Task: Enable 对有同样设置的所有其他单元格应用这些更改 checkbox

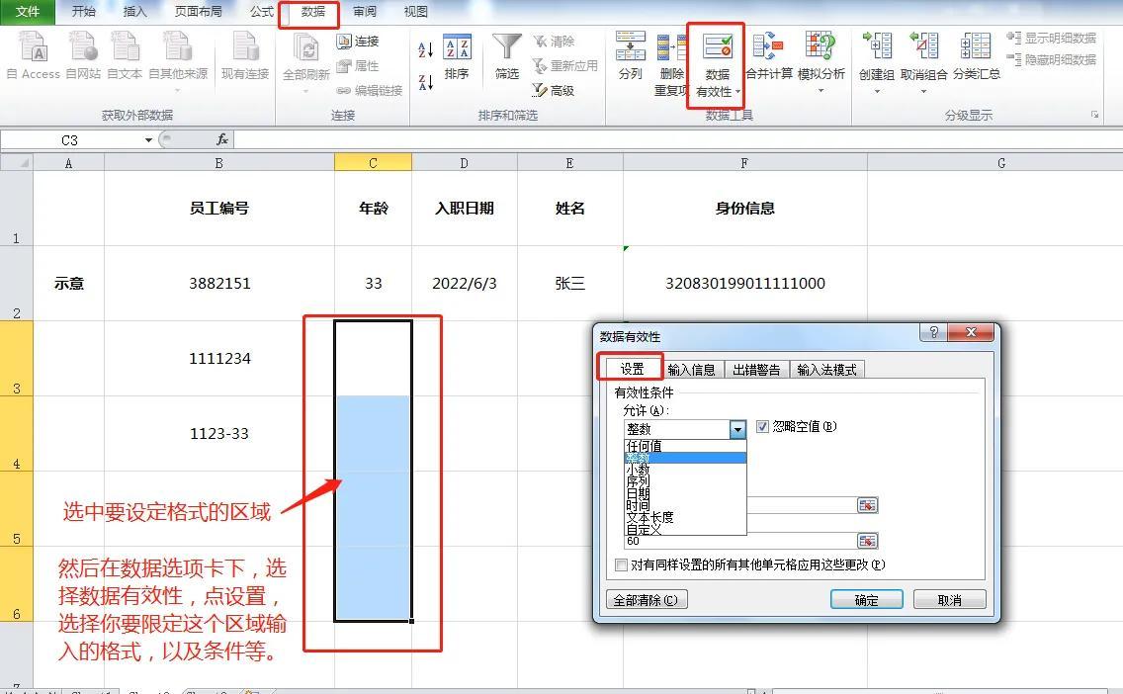Action: coord(621,565)
